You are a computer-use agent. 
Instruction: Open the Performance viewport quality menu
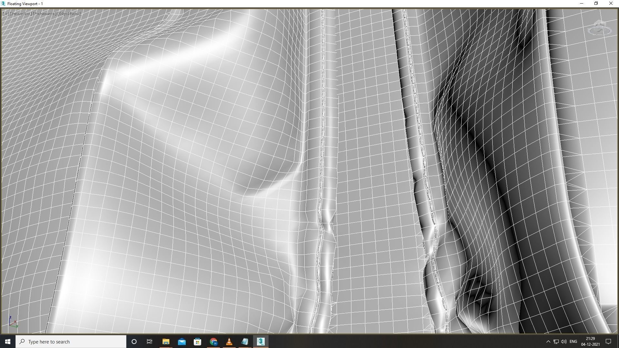(x=44, y=14)
